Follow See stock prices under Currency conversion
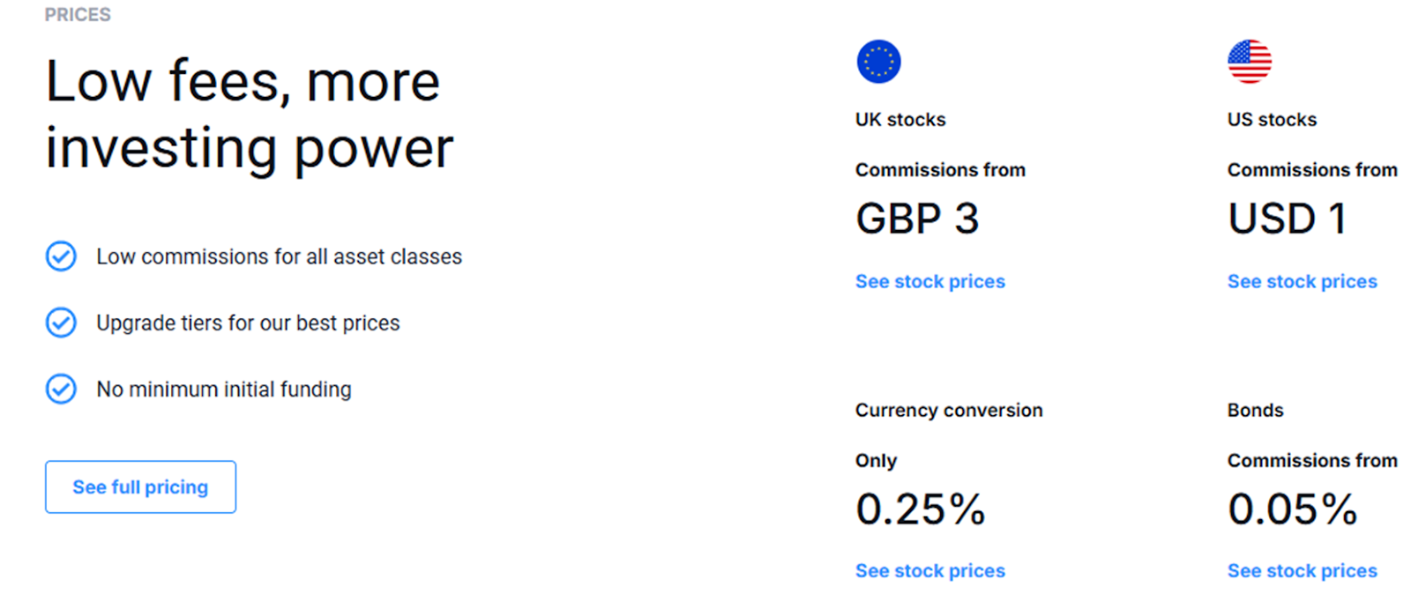 930,571
